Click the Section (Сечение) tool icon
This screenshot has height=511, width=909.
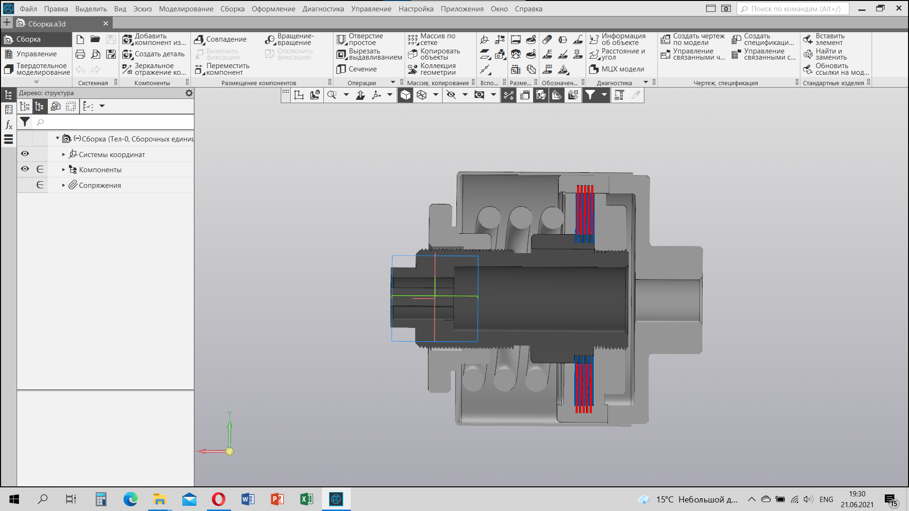[341, 69]
